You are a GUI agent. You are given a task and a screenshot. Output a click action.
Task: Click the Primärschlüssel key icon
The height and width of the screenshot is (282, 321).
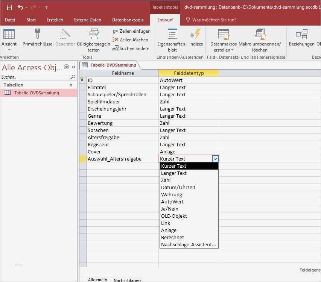38,35
